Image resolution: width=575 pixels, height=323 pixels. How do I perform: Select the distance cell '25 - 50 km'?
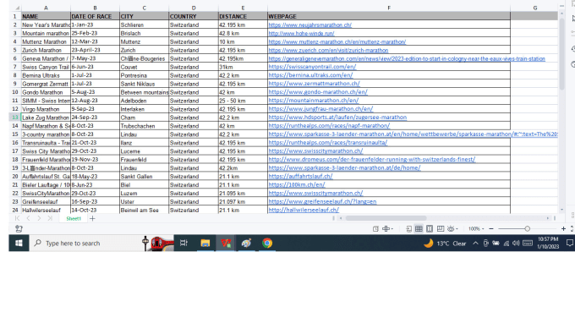pos(243,101)
